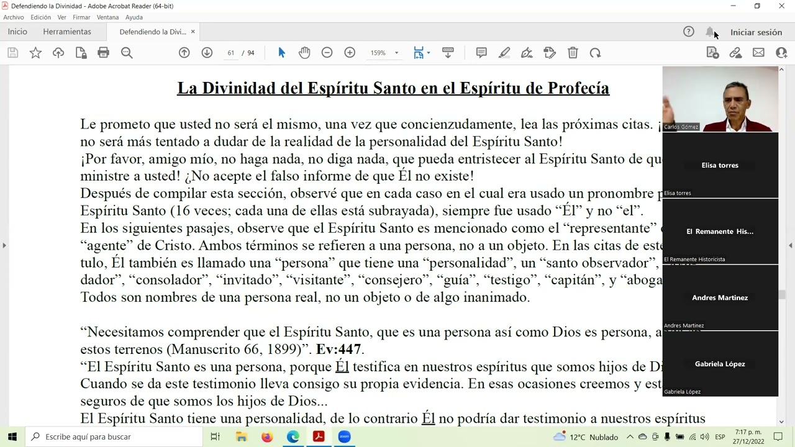Open the Archivo menu
Viewport: 795px width, 447px height.
14,17
